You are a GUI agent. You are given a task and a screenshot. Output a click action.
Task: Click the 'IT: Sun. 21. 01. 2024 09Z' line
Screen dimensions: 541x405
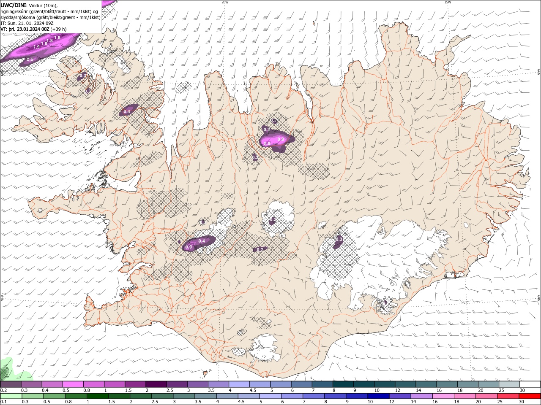click(27, 23)
